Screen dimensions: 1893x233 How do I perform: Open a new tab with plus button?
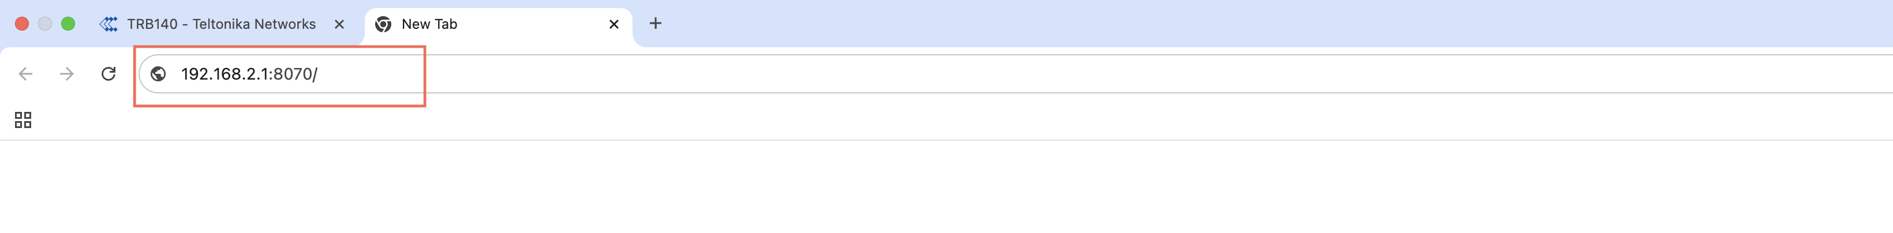656,24
